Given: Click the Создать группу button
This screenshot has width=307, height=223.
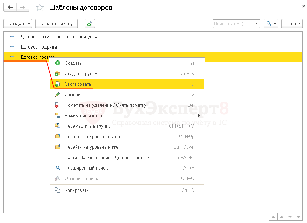Looking at the screenshot, I should (x=56, y=24).
